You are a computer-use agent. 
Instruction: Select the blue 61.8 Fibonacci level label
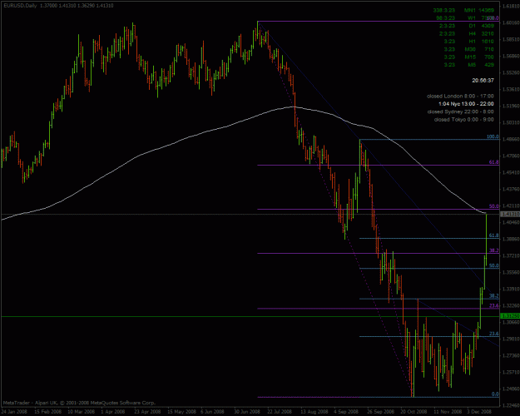point(494,235)
